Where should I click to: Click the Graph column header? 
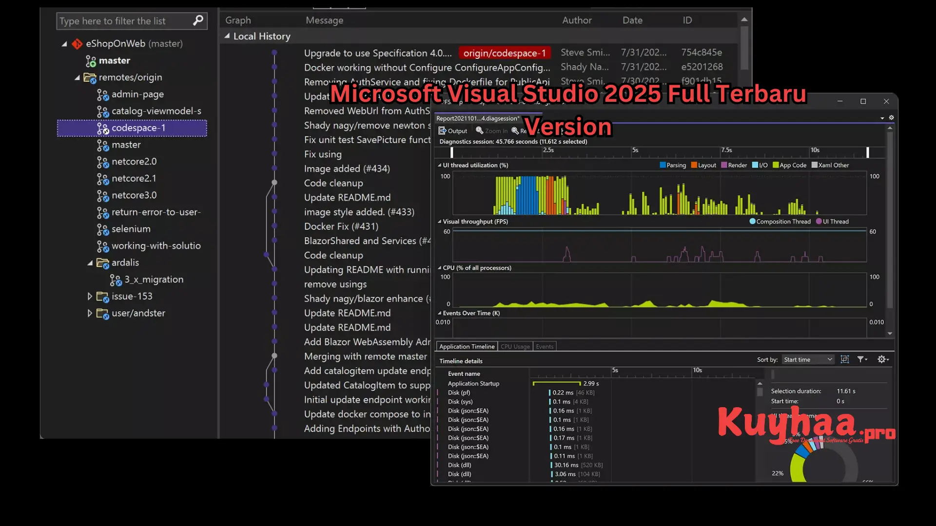tap(238, 20)
